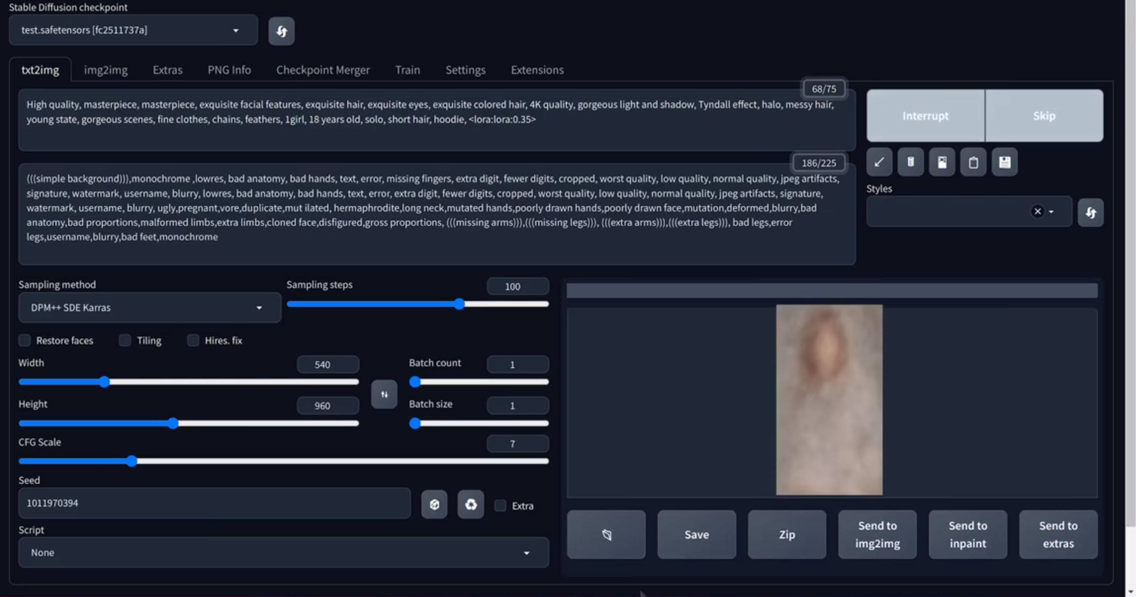The width and height of the screenshot is (1136, 597).
Task: Open output folder with folder icon button
Action: tap(606, 535)
